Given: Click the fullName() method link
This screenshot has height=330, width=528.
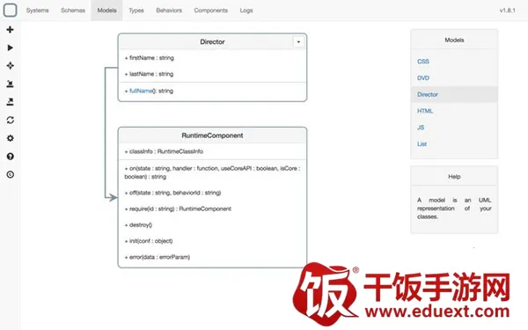Looking at the screenshot, I should click(141, 91).
